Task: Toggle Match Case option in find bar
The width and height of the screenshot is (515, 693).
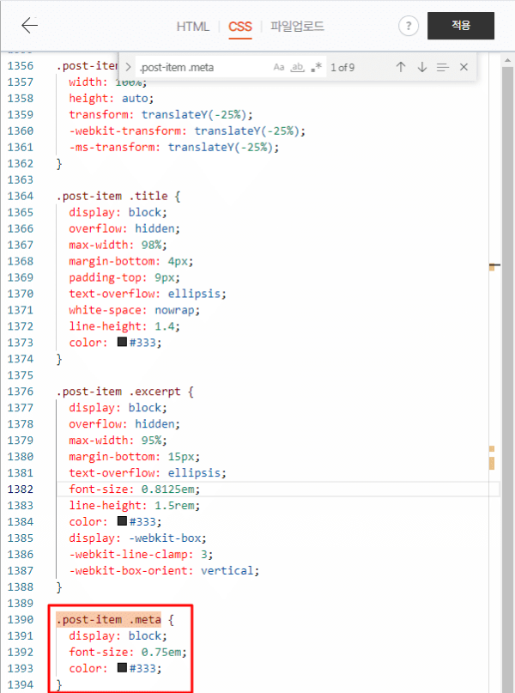Action: click(x=279, y=67)
